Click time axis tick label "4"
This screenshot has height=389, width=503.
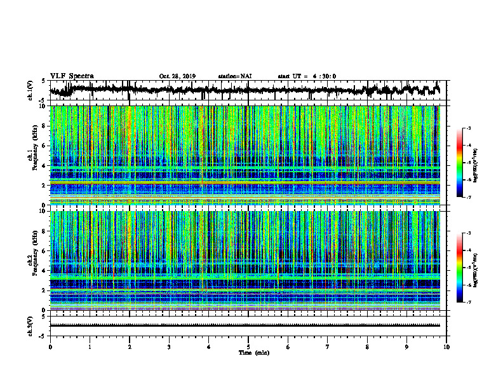click(209, 347)
